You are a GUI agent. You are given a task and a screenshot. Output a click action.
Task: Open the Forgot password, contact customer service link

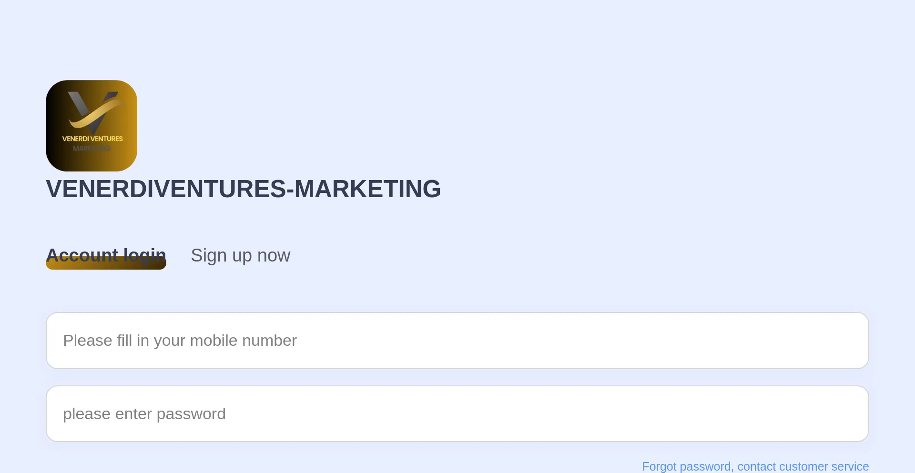pyautogui.click(x=755, y=466)
